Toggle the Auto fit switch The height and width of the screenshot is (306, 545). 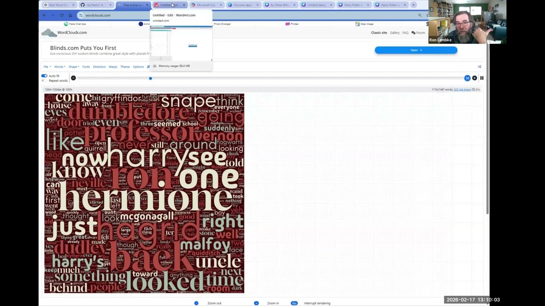(x=44, y=76)
